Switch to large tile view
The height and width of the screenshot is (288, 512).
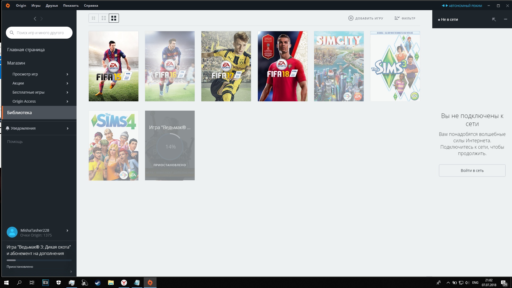click(x=114, y=18)
